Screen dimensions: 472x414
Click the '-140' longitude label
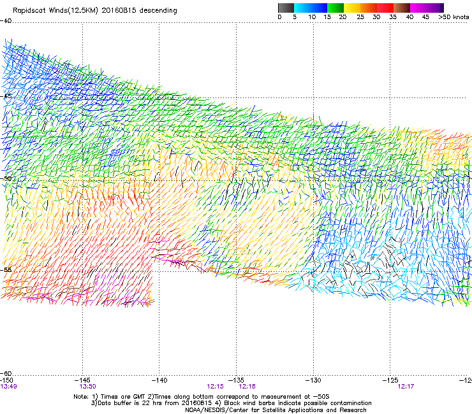159,380
